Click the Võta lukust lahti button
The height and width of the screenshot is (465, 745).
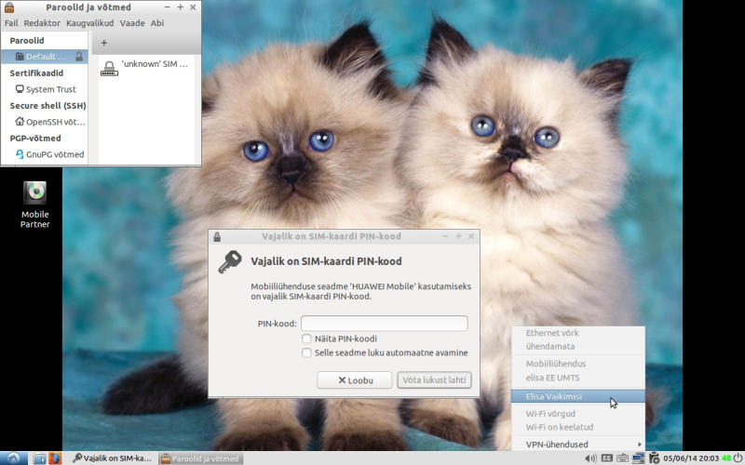click(x=434, y=380)
